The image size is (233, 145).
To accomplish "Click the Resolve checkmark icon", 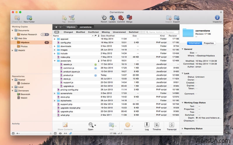I will (128, 125).
